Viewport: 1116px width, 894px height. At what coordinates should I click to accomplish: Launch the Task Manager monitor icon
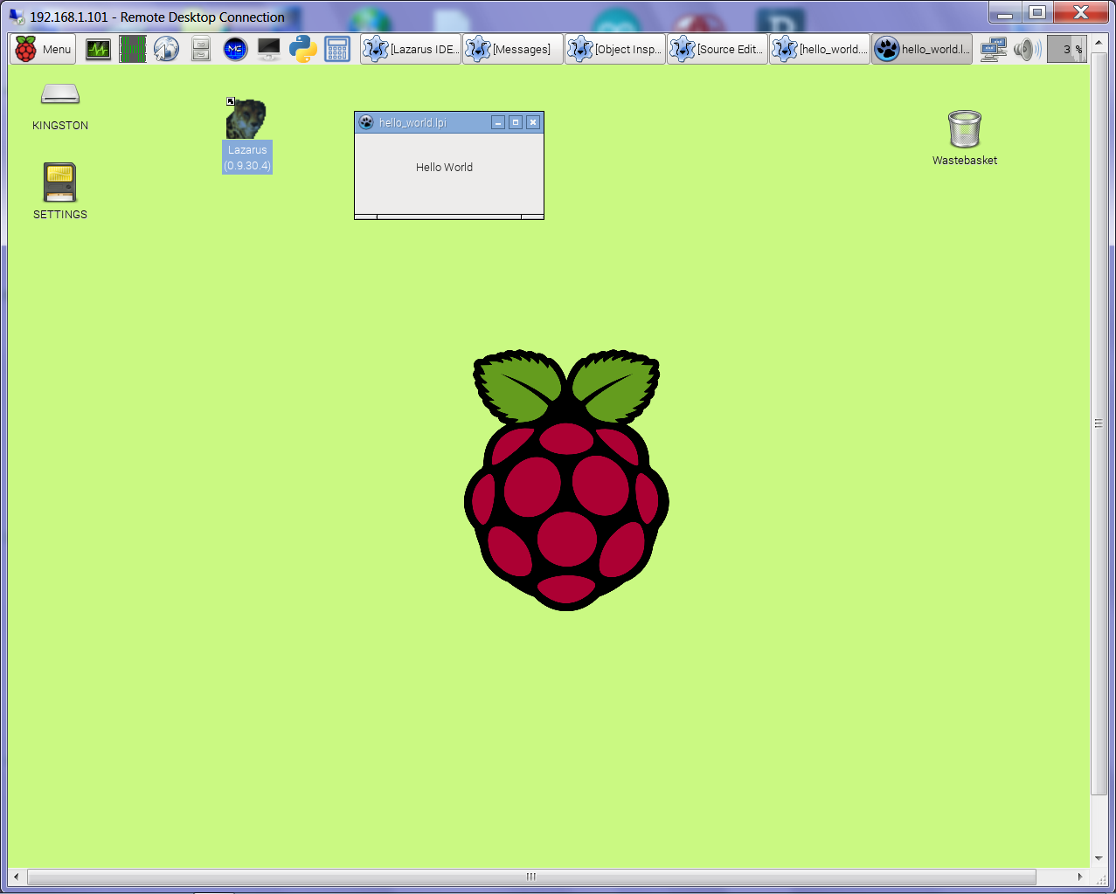(x=98, y=49)
